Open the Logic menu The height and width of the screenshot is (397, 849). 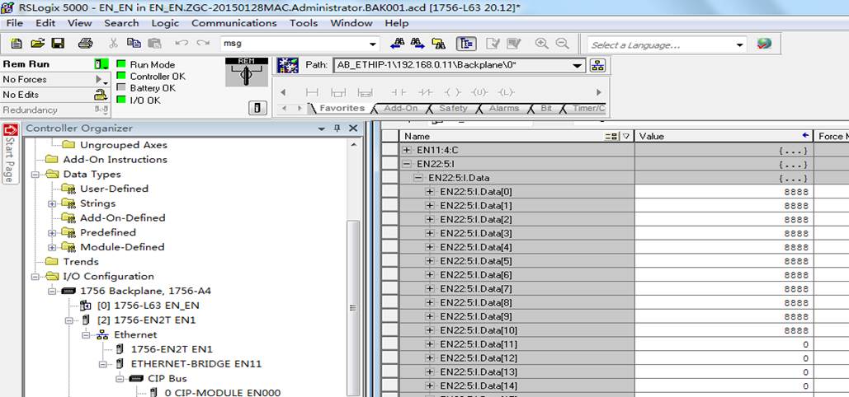click(x=165, y=23)
